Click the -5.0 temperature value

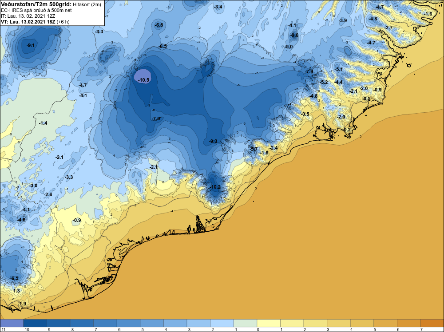[289, 47]
